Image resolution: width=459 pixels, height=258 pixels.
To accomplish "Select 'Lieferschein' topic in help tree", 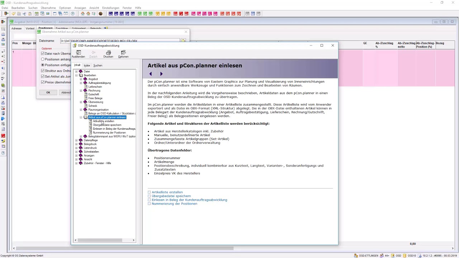I will point(95,87).
